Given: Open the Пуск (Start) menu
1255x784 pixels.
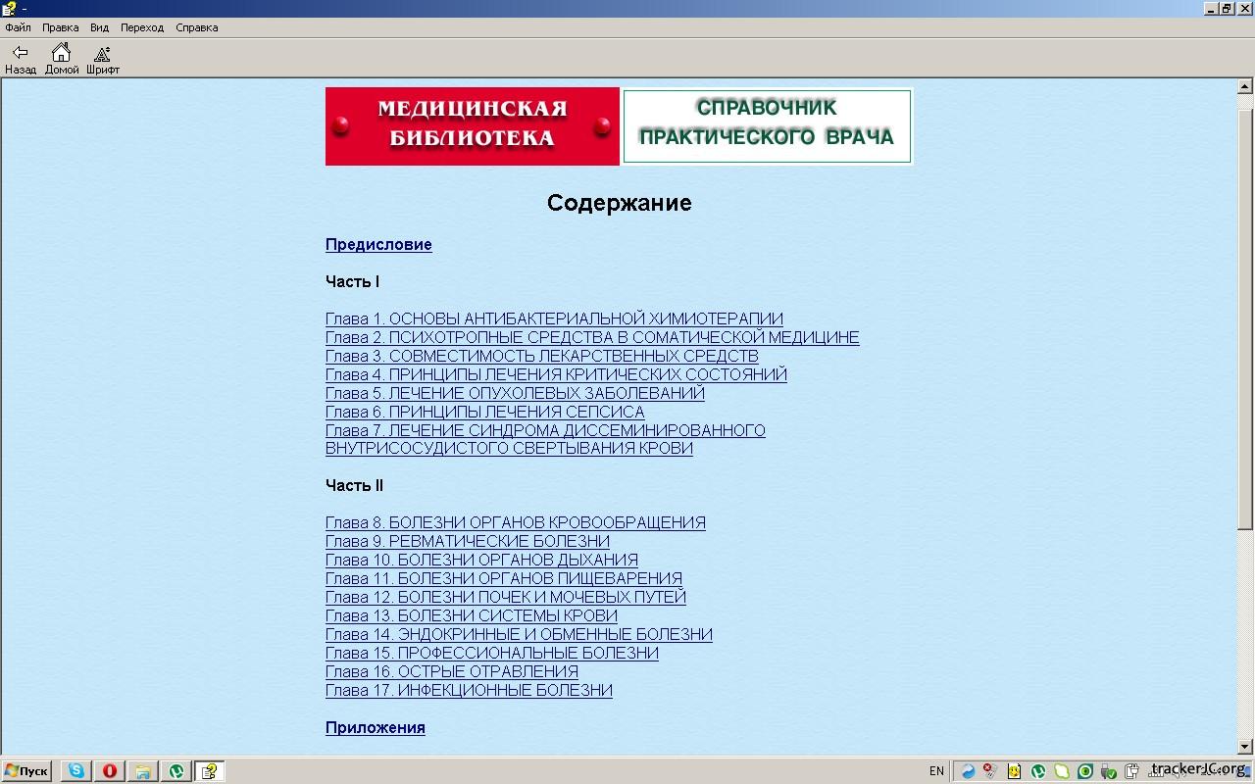Looking at the screenshot, I should 26,771.
